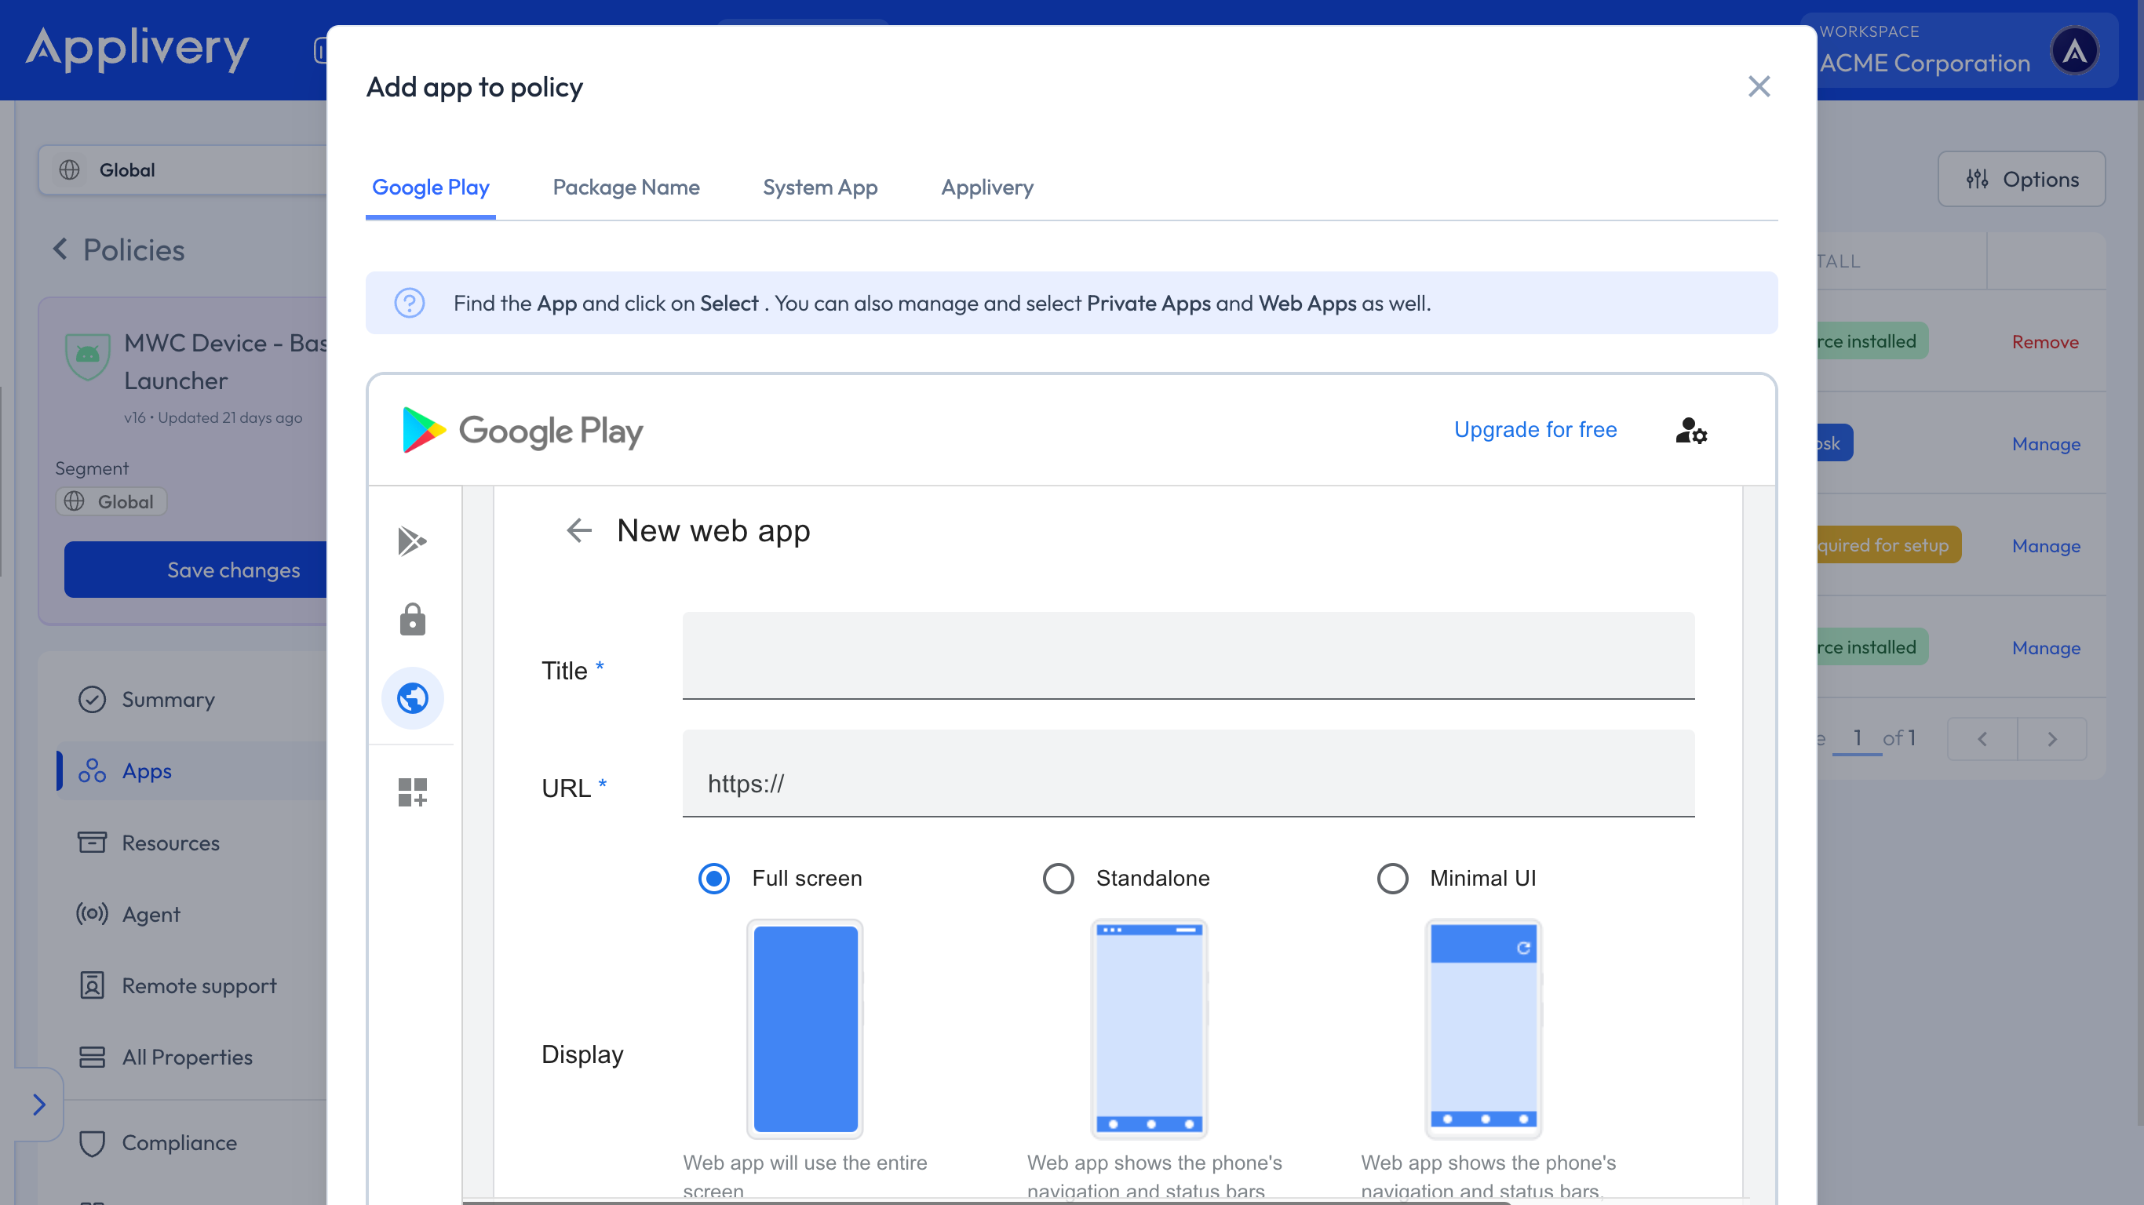Open the Options panel

(x=2021, y=179)
